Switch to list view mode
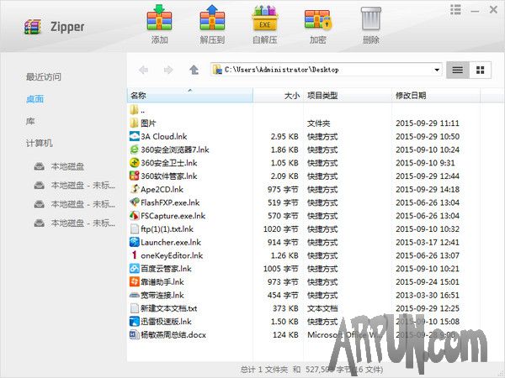 [457, 70]
